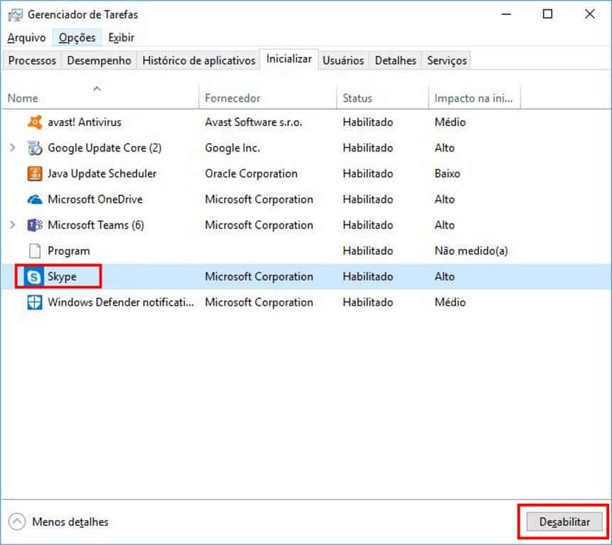Screen dimensions: 612x545
Task: Sort by Impacto na inicialização column
Action: tap(473, 98)
